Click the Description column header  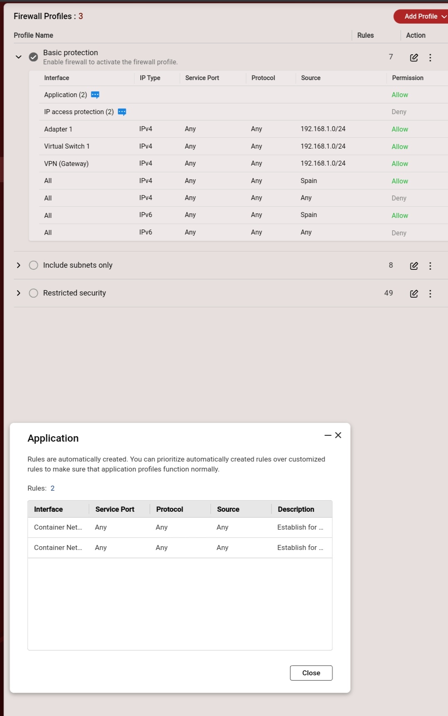pyautogui.click(x=296, y=509)
